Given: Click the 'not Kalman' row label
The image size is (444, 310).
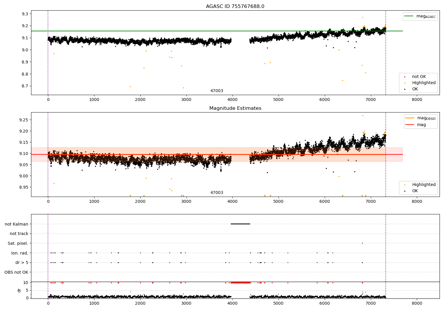Looking at the screenshot, I should pos(17,224).
